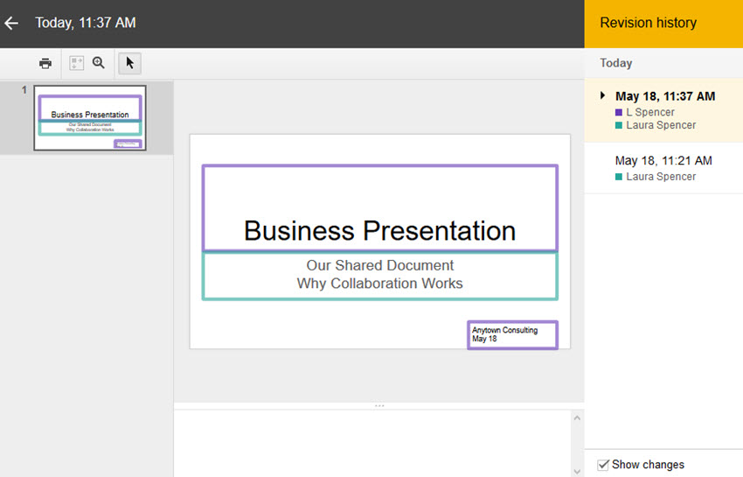The height and width of the screenshot is (477, 743).
Task: Select the zoom magnifier tool
Action: pyautogui.click(x=99, y=63)
